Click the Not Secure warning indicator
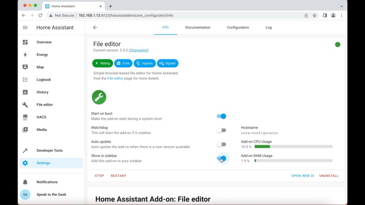Viewport: 365px width, 205px height. point(61,15)
